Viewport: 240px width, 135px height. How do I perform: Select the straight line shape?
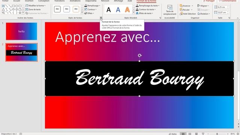coord(7,6)
